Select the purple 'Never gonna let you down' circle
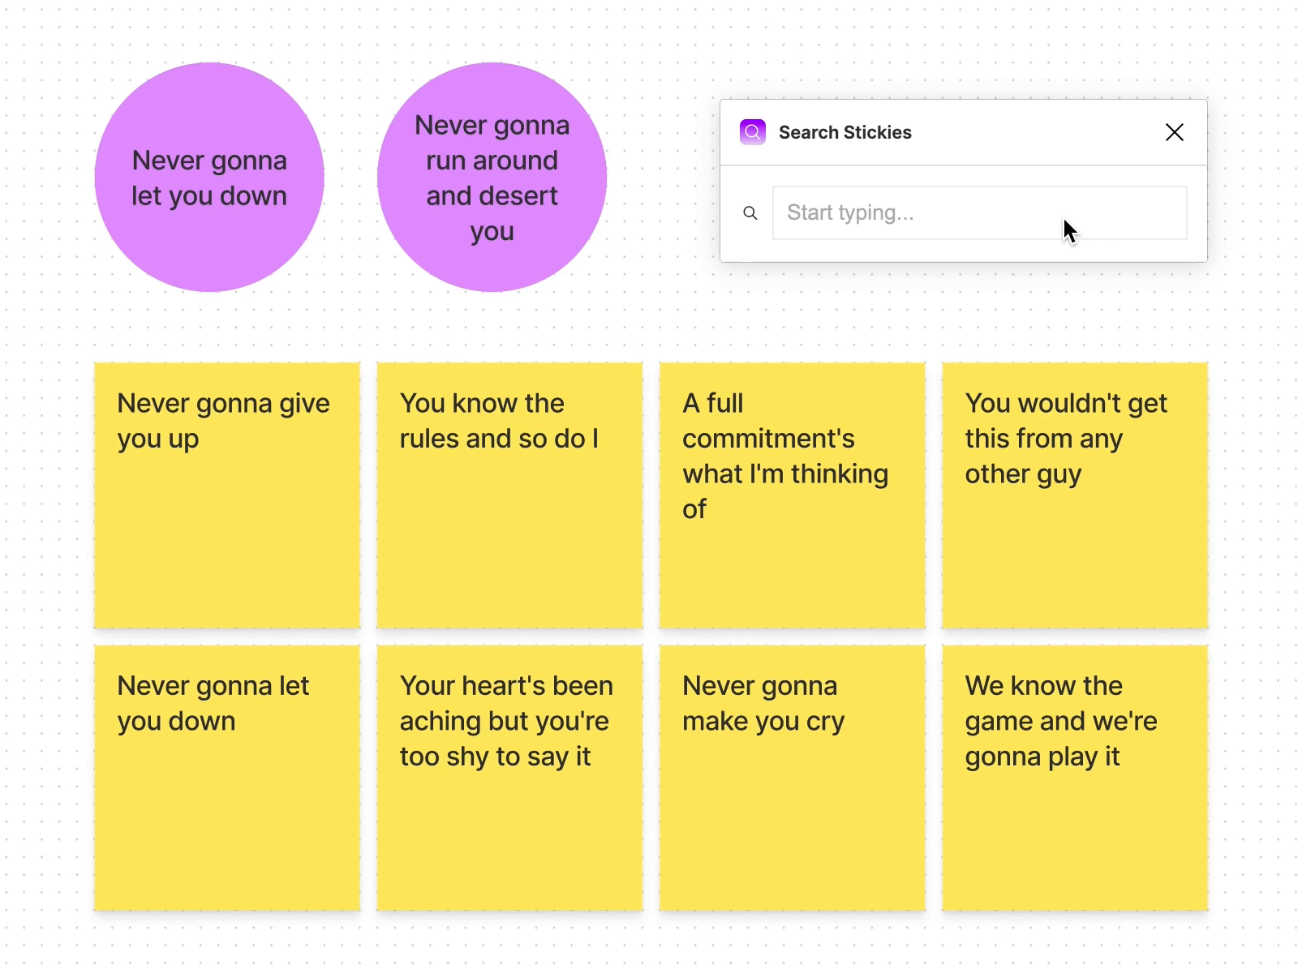The width and height of the screenshot is (1298, 973). click(209, 177)
